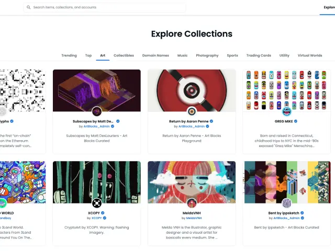The image size is (335, 251).
Task: Click verified badge beside GREG MIKE
Action: pyautogui.click(x=303, y=121)
